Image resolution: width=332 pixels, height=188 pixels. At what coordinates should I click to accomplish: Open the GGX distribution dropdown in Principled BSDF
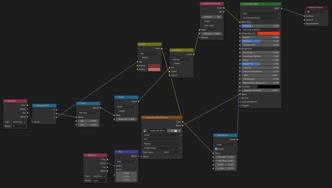tap(261, 14)
